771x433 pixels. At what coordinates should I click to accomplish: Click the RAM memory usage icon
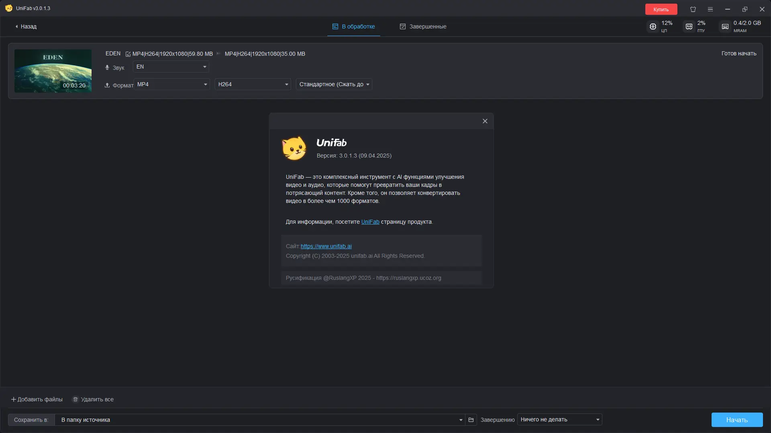(725, 26)
